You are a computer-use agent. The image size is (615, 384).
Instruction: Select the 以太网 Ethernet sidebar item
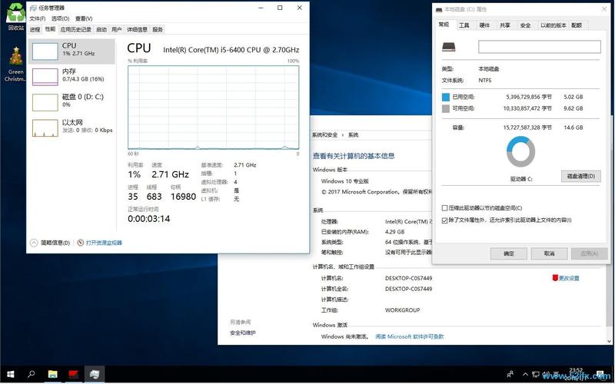point(71,127)
